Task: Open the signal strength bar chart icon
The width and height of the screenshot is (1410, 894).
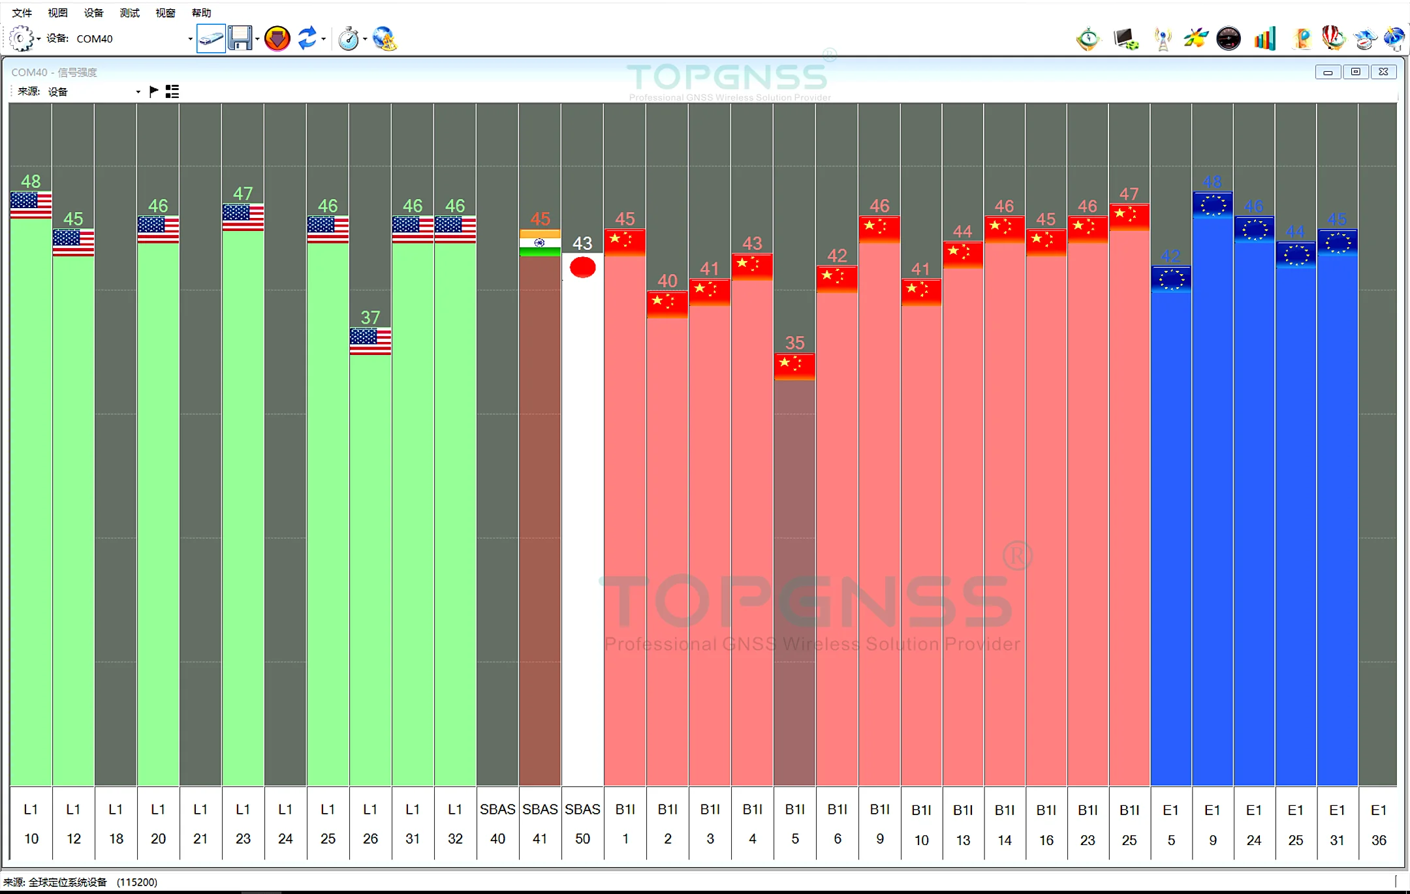Action: [1264, 39]
